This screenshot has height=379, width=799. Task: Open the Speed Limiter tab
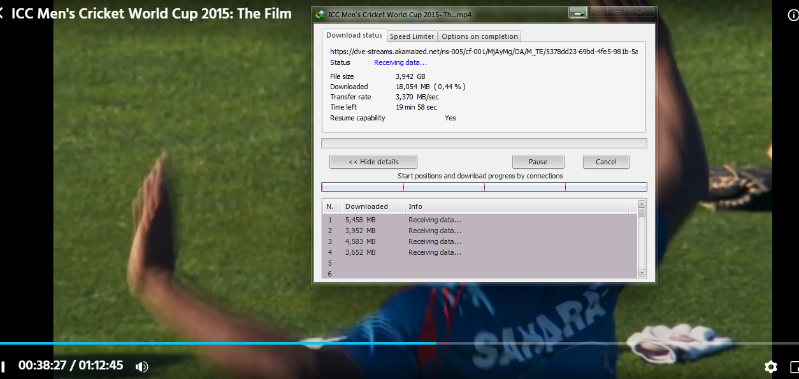tap(412, 36)
